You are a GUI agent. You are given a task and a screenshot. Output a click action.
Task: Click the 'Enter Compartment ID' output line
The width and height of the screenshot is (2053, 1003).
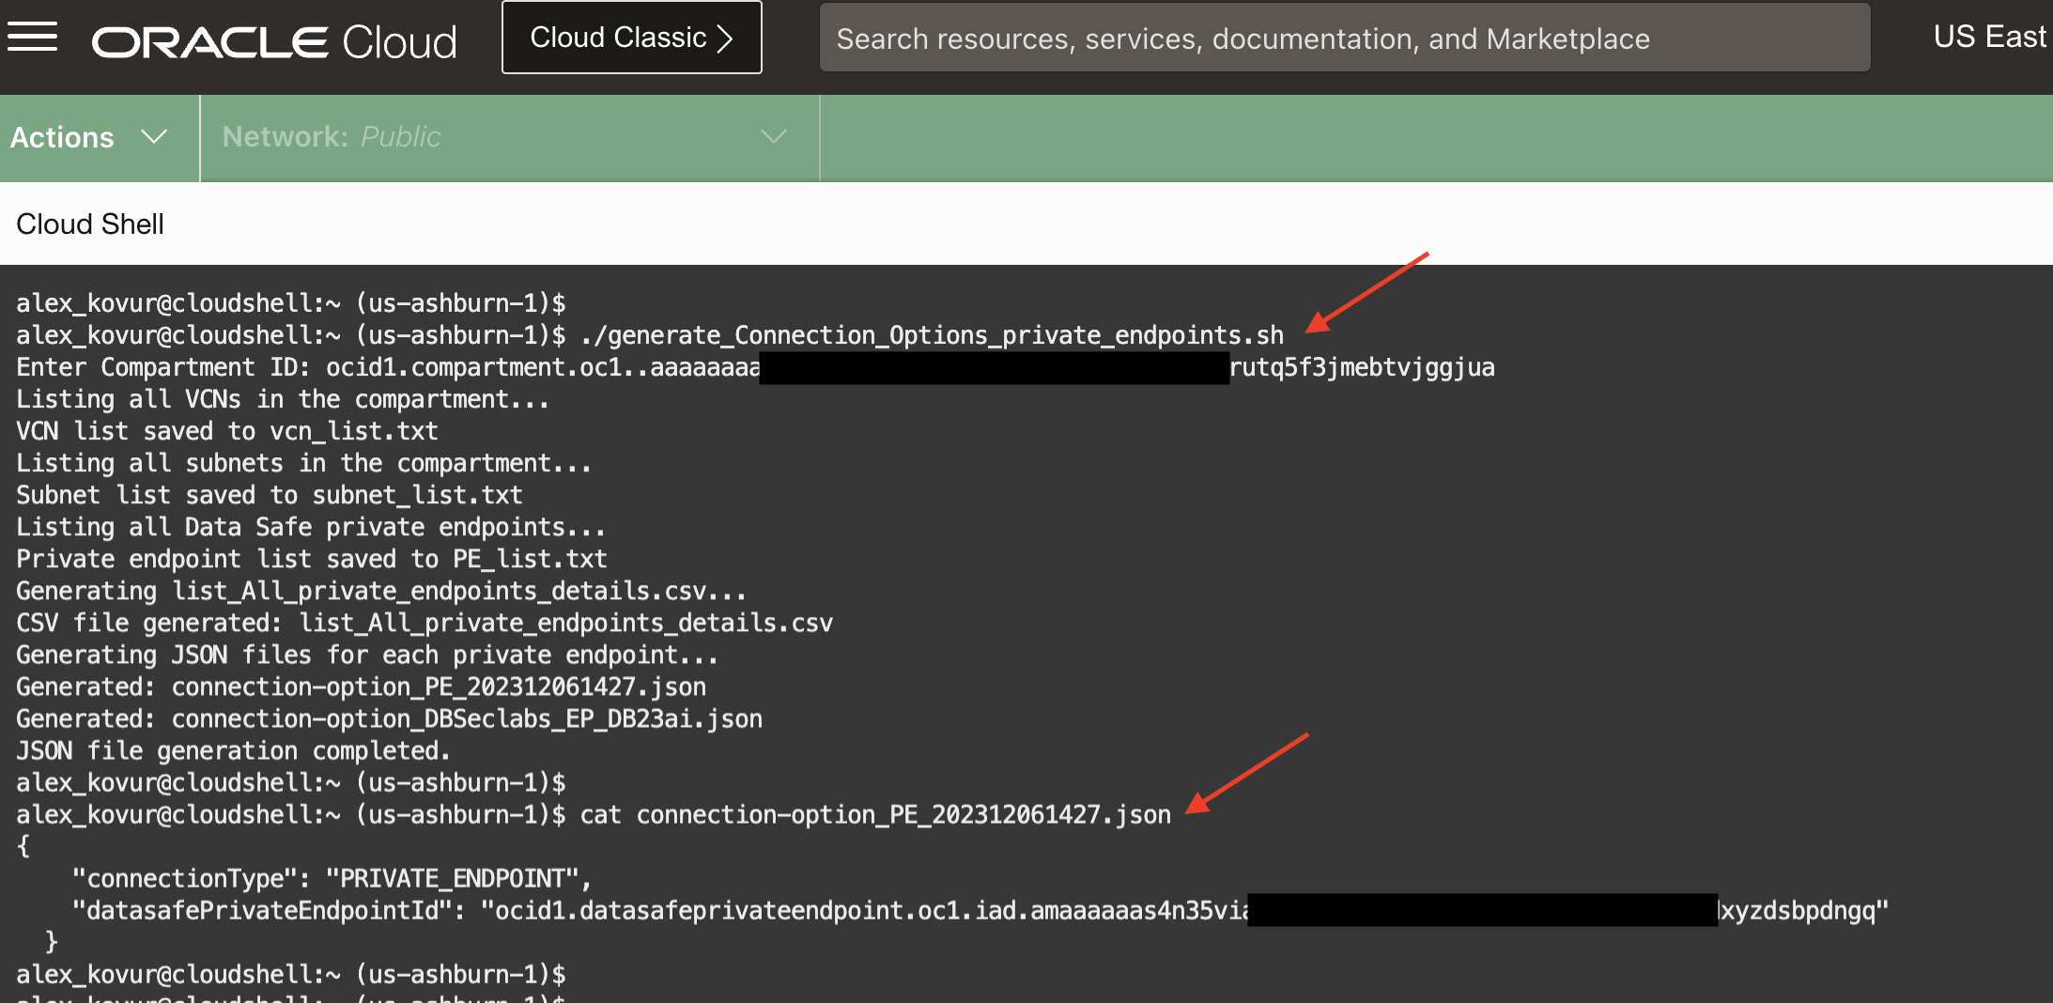tap(755, 367)
